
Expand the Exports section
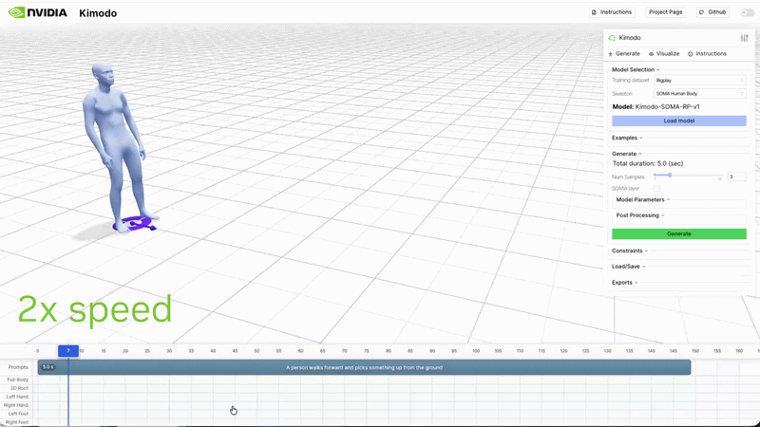click(x=624, y=283)
